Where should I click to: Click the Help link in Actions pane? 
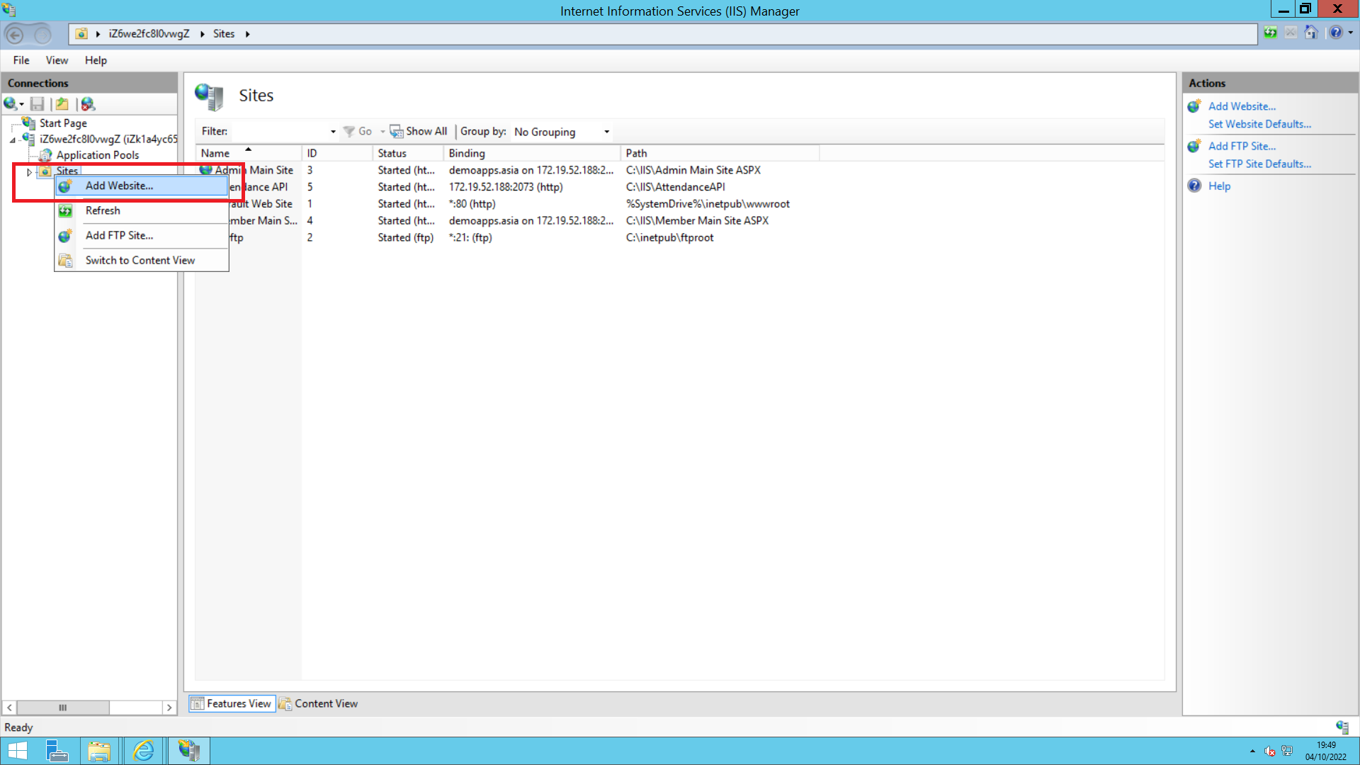pyautogui.click(x=1219, y=186)
